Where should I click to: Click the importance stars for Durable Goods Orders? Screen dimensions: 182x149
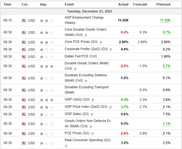click(46, 66)
